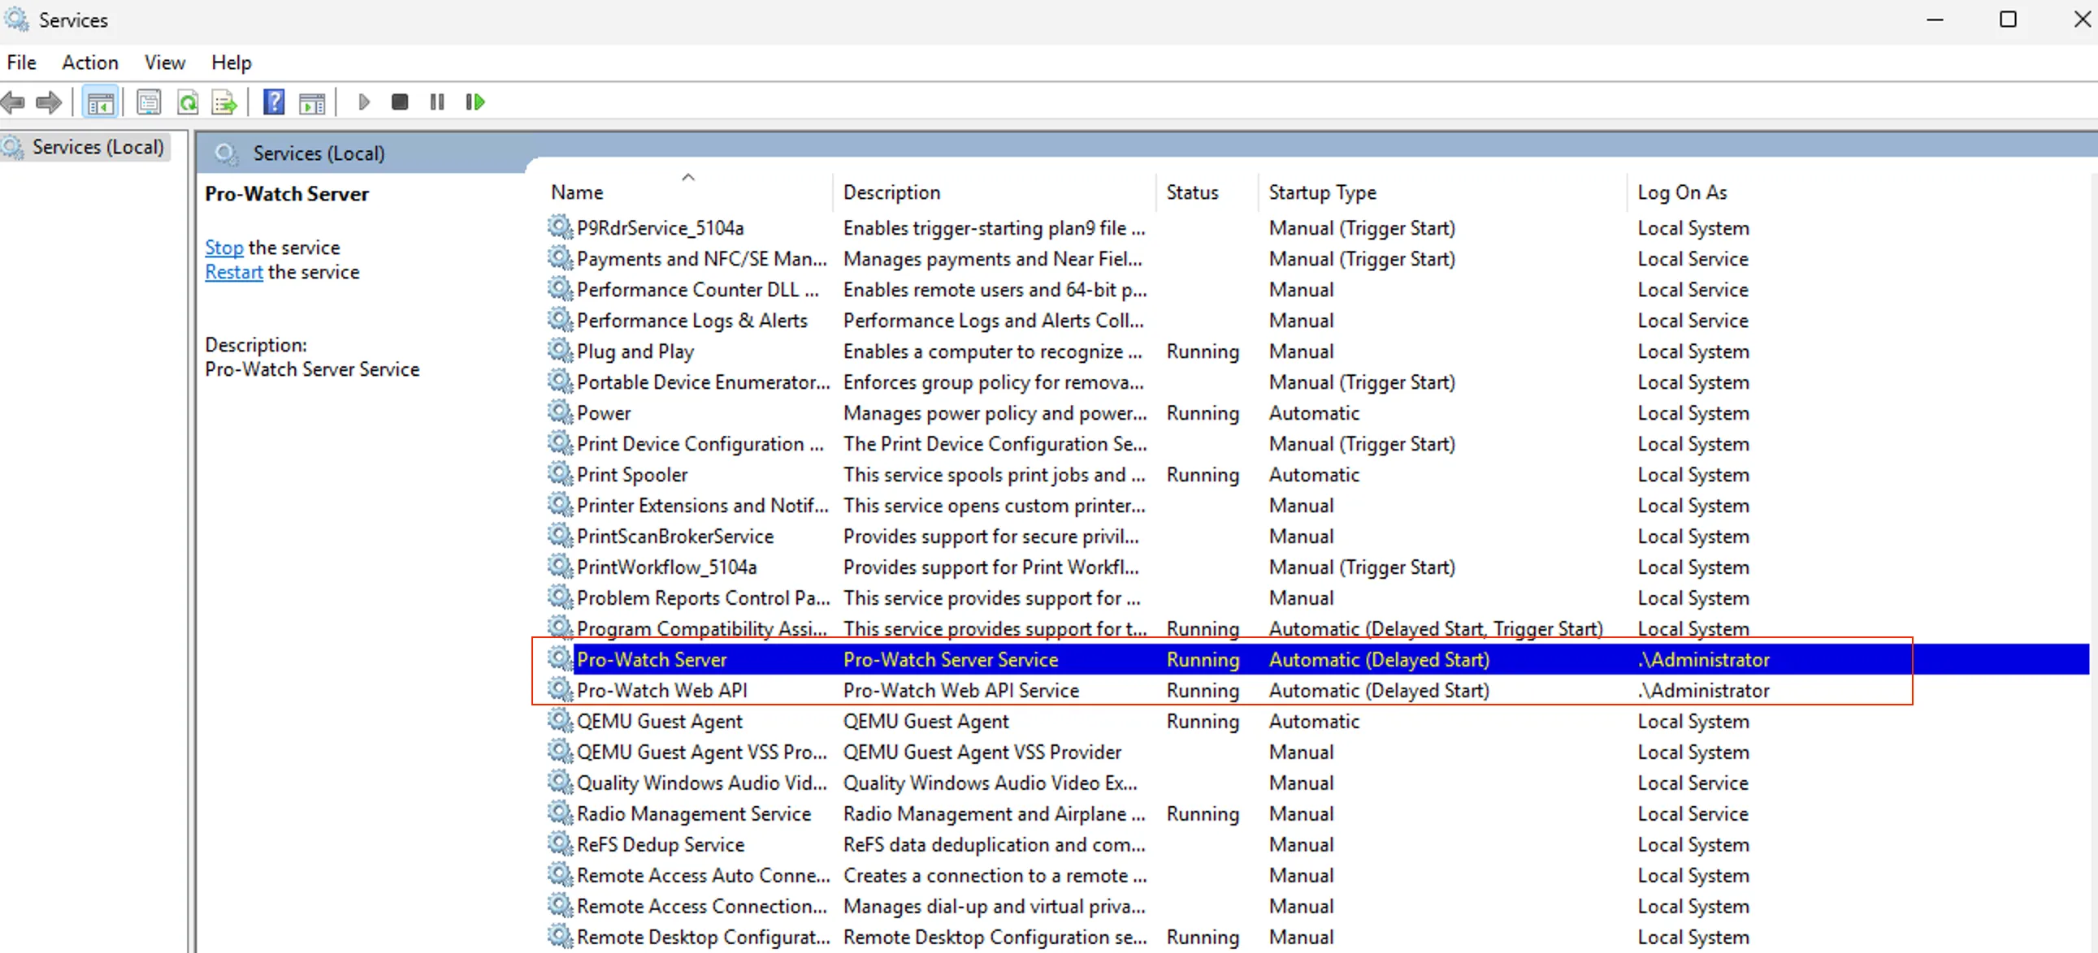Image resolution: width=2098 pixels, height=953 pixels.
Task: Select Remote Desktop Configuration service row
Action: 1316,937
